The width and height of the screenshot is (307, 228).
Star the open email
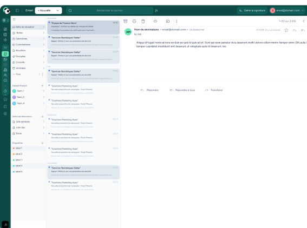pyautogui.click(x=286, y=30)
